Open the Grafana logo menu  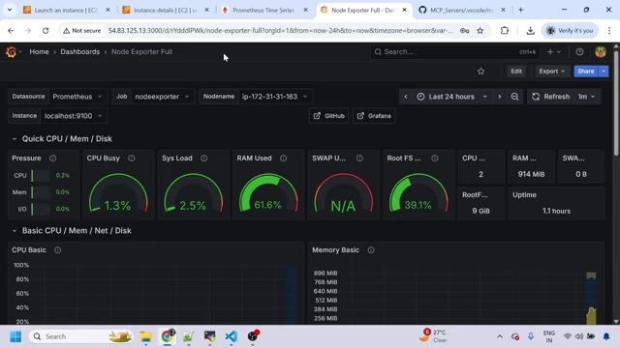[12, 51]
